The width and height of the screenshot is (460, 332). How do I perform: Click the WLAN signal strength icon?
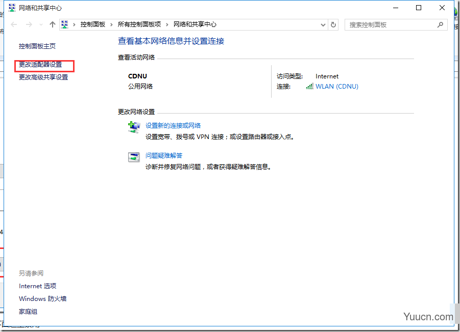(310, 86)
